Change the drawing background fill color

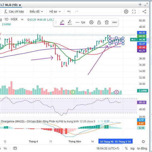(x=70, y=22)
